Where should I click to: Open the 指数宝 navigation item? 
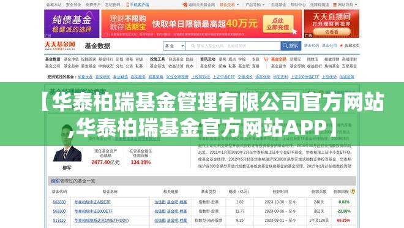click(x=313, y=59)
